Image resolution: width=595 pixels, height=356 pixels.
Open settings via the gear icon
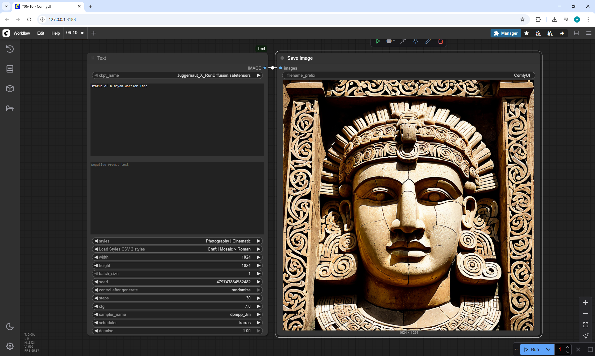[10, 346]
